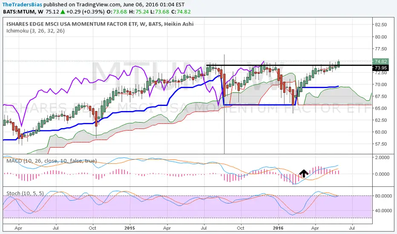This screenshot has width=397, height=234.
Task: Click the 60.00 price axis label
Action: tap(381, 132)
